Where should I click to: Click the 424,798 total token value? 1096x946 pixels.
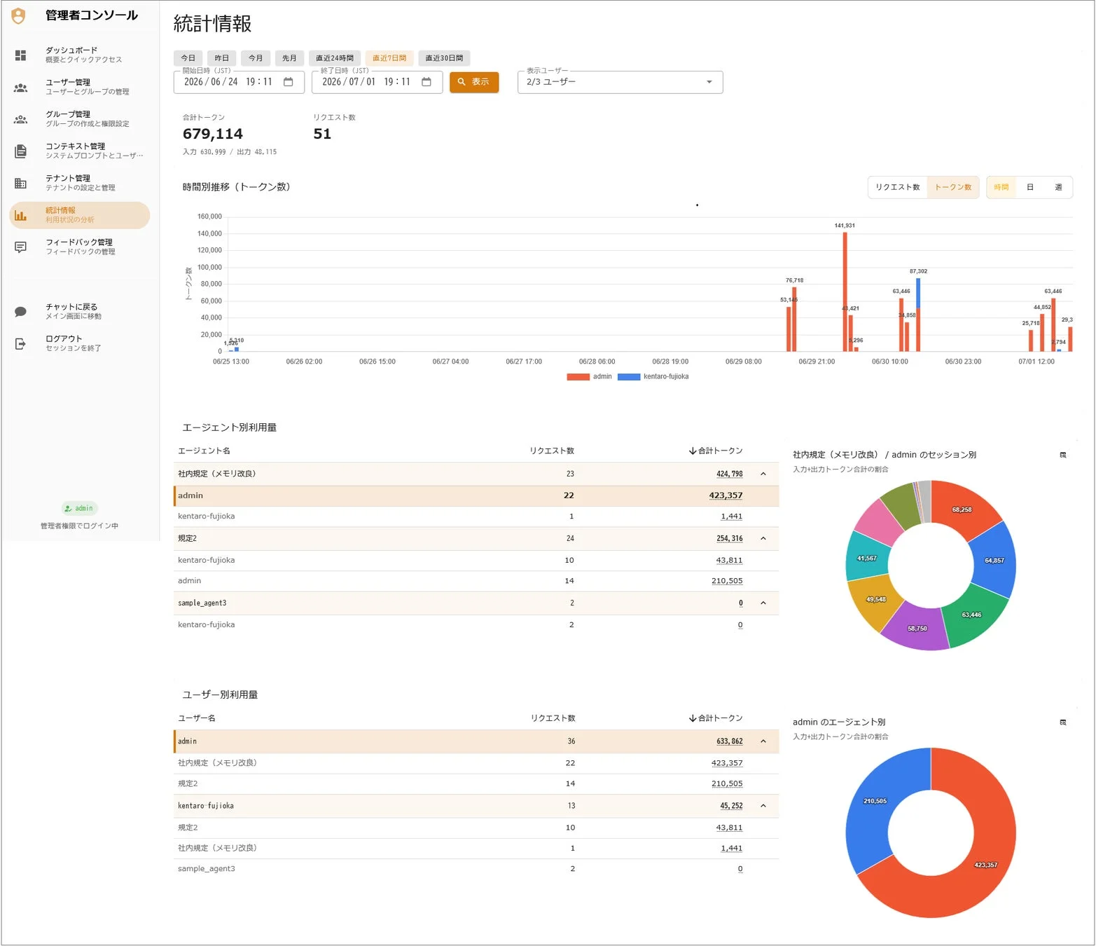(x=729, y=474)
